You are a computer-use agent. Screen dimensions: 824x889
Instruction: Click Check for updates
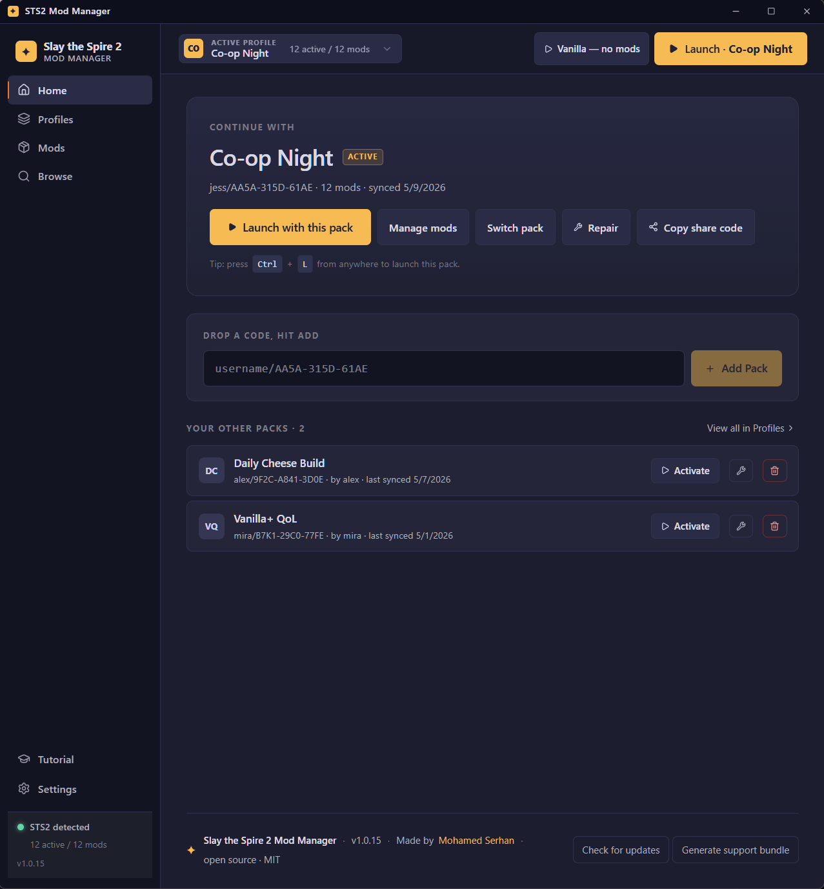(x=621, y=850)
